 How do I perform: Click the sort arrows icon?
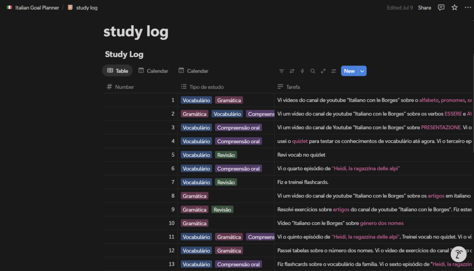click(x=292, y=71)
